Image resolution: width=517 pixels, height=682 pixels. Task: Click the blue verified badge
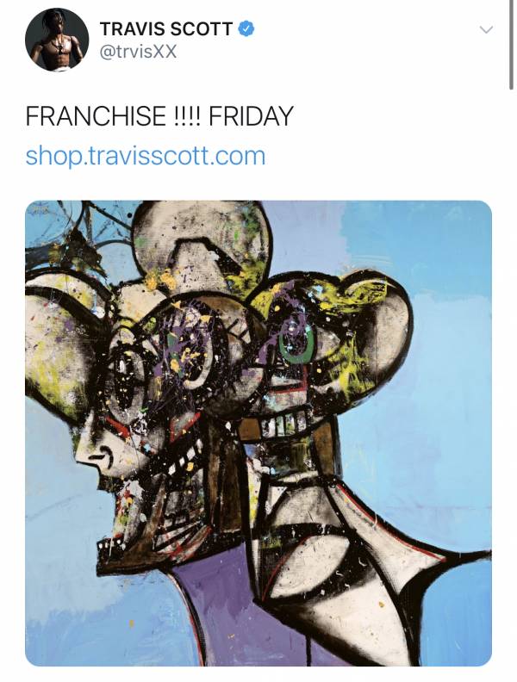(246, 28)
